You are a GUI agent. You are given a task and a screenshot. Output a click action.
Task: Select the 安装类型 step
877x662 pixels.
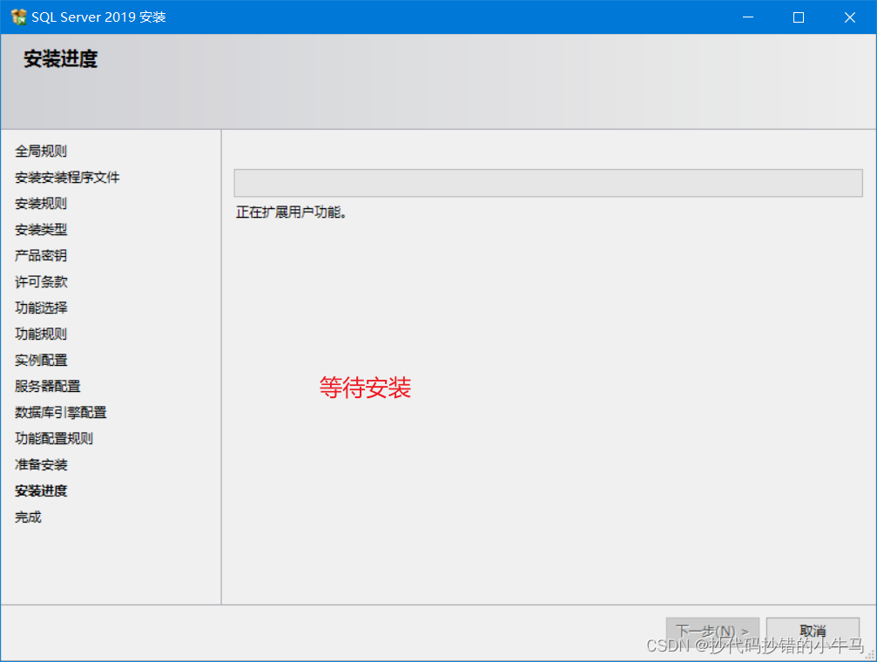pos(41,229)
